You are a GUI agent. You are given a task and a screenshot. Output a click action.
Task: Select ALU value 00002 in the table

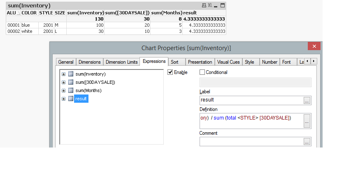pyautogui.click(x=13, y=31)
